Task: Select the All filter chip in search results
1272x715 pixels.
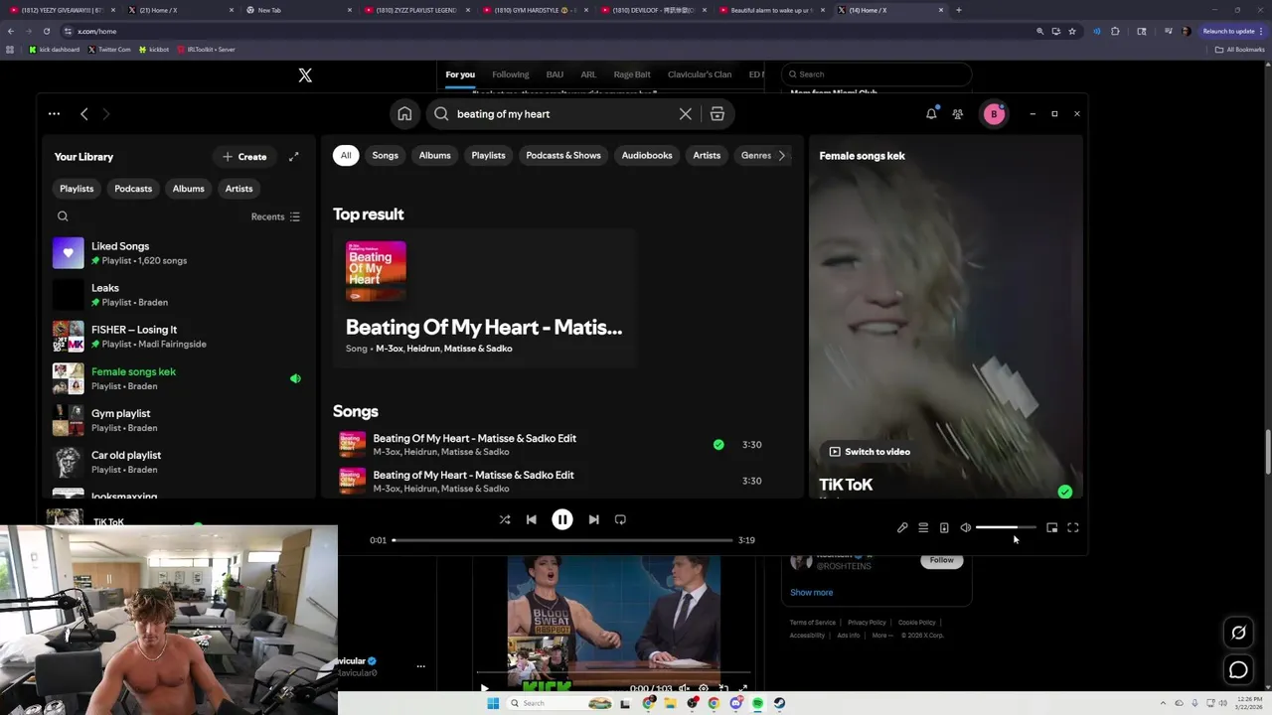Action: click(x=346, y=156)
